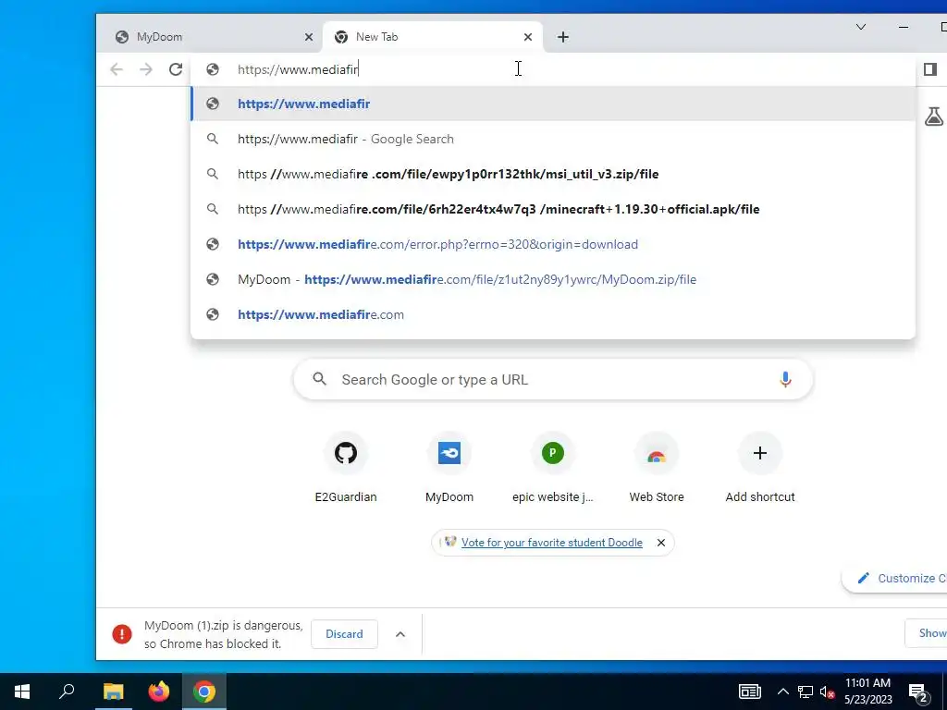Show hidden system tray icons
Viewport: 947px width, 710px height.
point(782,692)
